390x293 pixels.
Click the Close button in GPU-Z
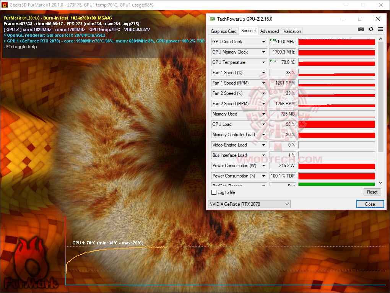pyautogui.click(x=370, y=204)
